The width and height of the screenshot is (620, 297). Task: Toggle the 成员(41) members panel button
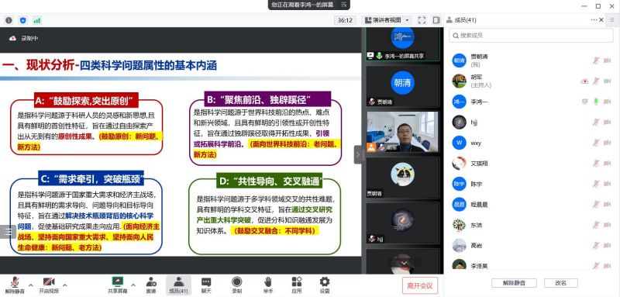(178, 285)
